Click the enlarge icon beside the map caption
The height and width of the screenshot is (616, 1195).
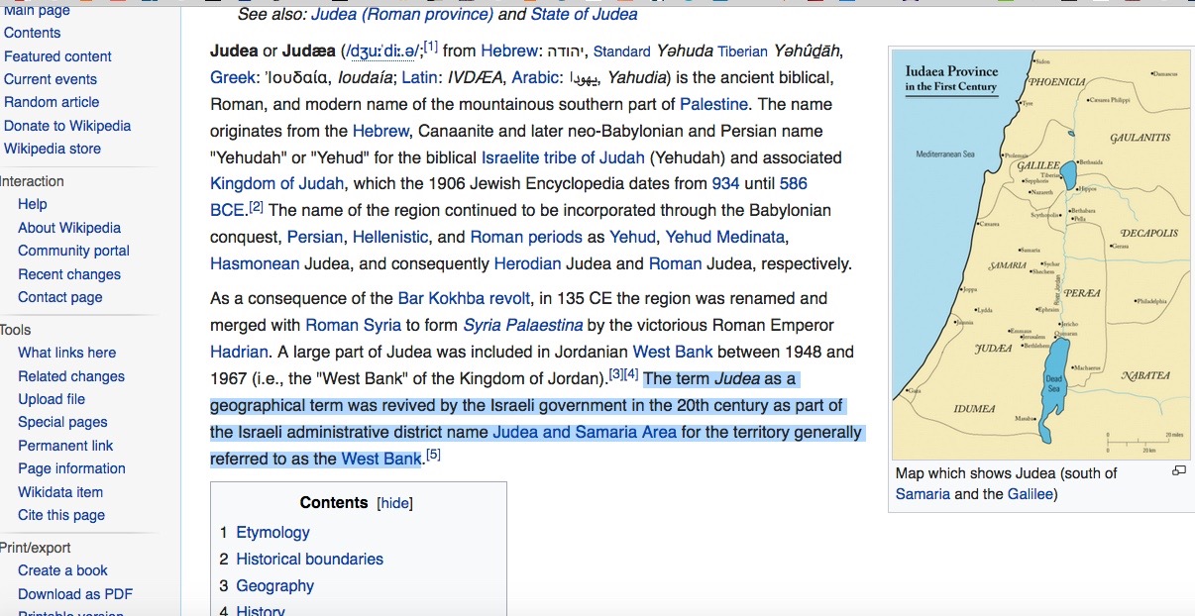point(1178,471)
